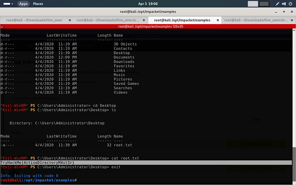Close the terminal window

point(292,12)
